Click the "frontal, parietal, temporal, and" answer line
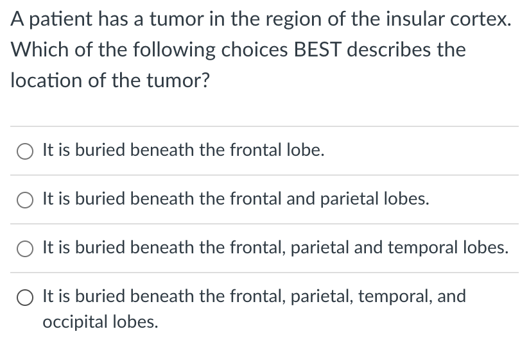 pos(254,296)
